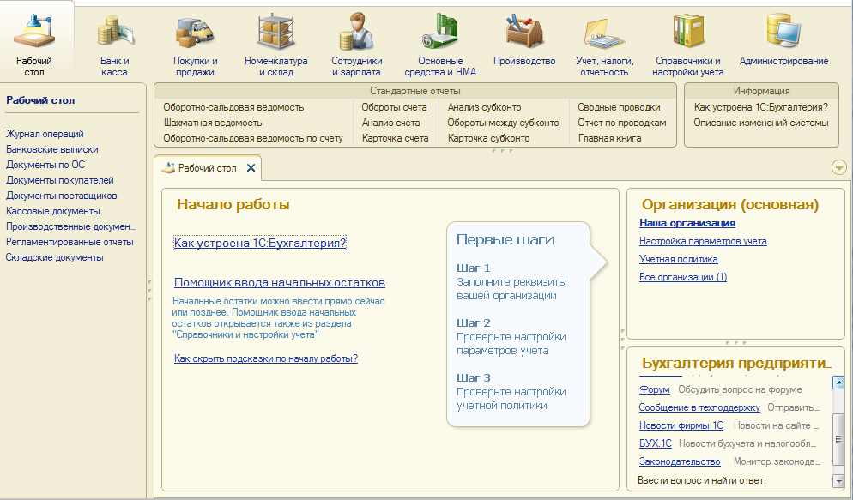The height and width of the screenshot is (500, 853).
Task: Open the Покупки и продажи section icon
Action: [x=195, y=32]
